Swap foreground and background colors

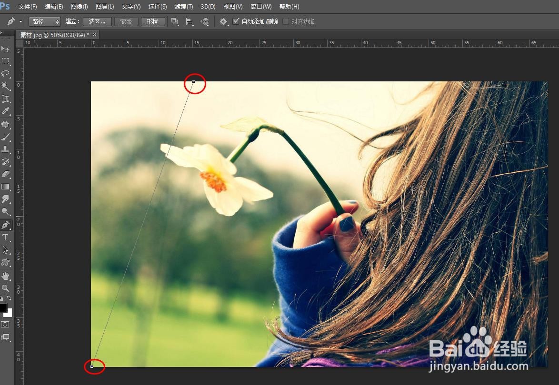tap(9, 298)
